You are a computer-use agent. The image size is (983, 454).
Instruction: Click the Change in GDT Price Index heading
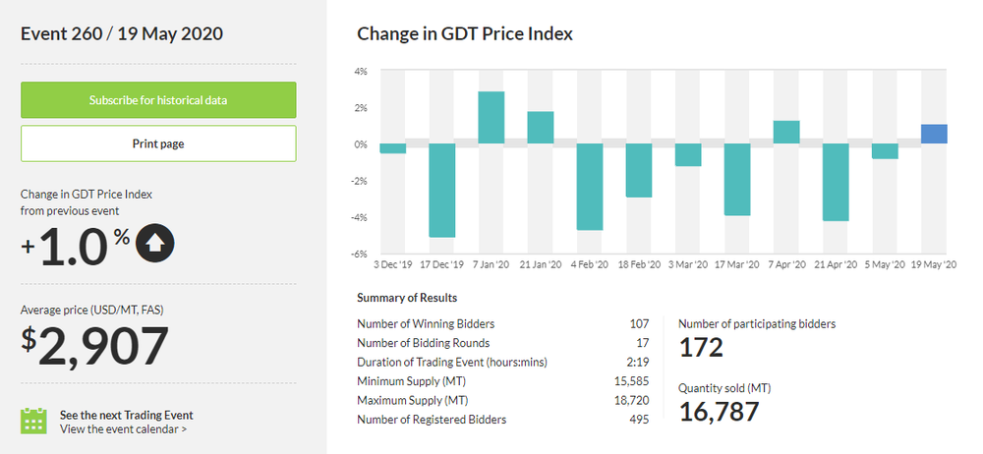(x=465, y=33)
